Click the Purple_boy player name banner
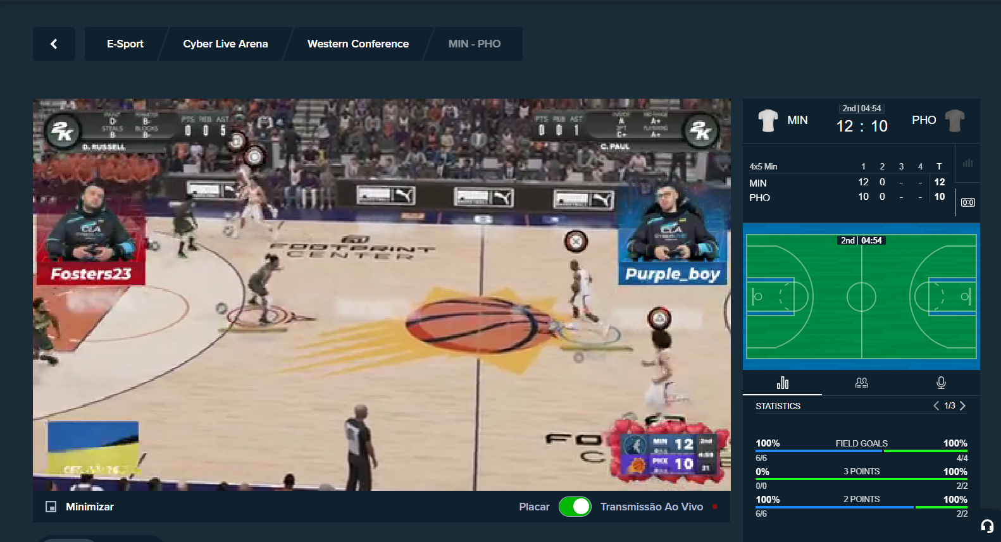Screen dimensions: 1001x542 coord(673,274)
